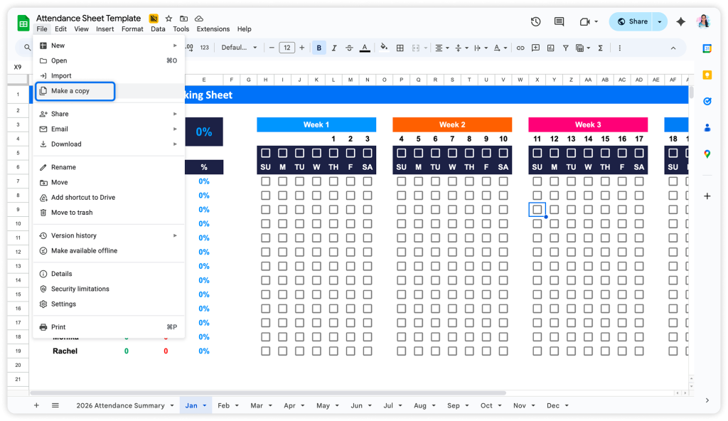Open the text color picker
Image resolution: width=728 pixels, height=421 pixels.
click(x=364, y=47)
